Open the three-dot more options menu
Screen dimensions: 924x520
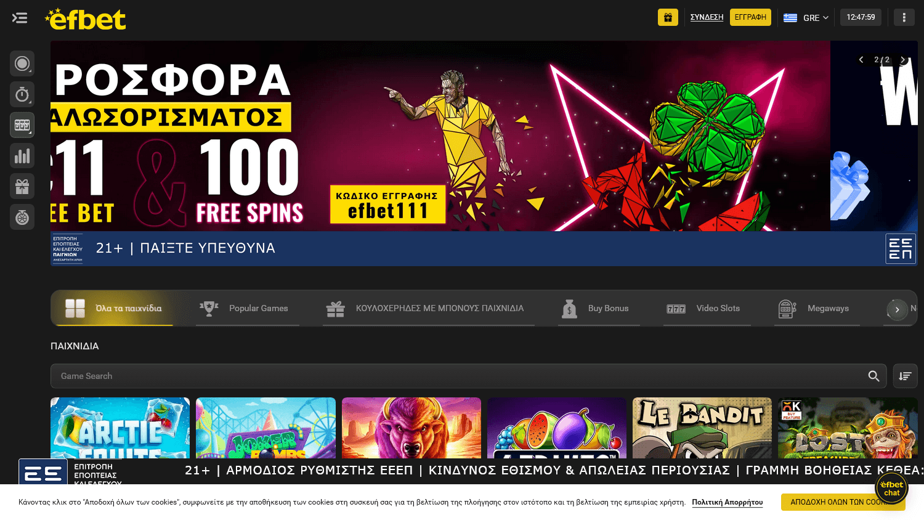pyautogui.click(x=904, y=17)
